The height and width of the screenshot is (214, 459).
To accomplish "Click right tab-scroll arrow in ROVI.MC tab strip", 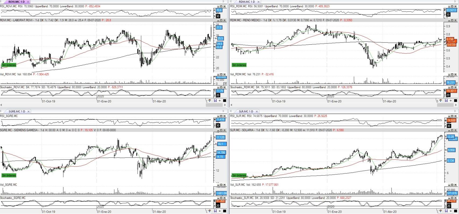I will coord(223,2).
